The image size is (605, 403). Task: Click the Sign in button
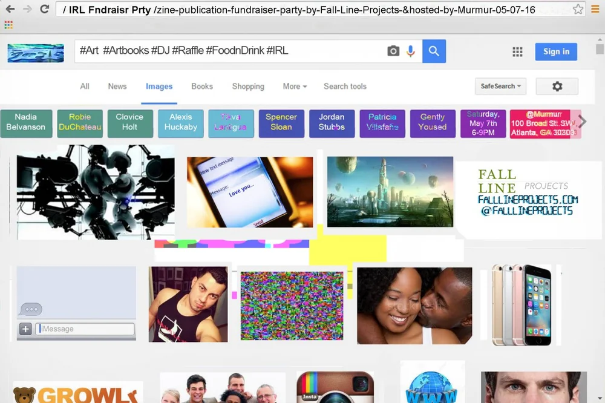[556, 51]
